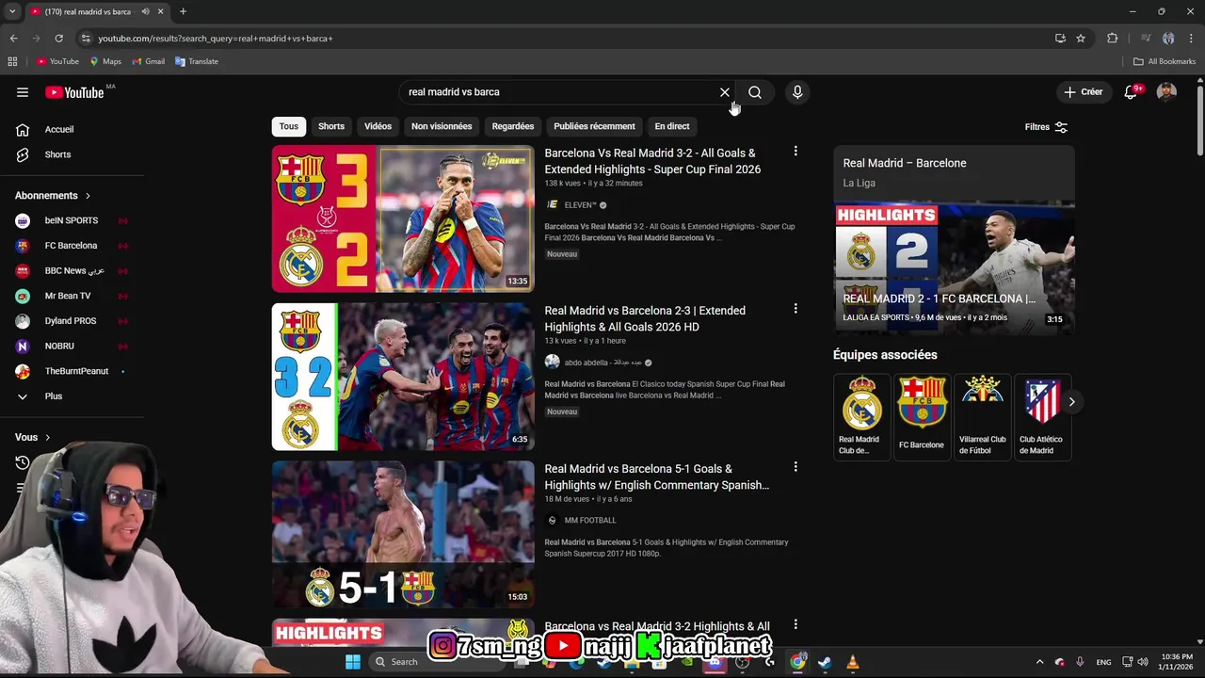Open options menu for the abdo abdella video

795,309
